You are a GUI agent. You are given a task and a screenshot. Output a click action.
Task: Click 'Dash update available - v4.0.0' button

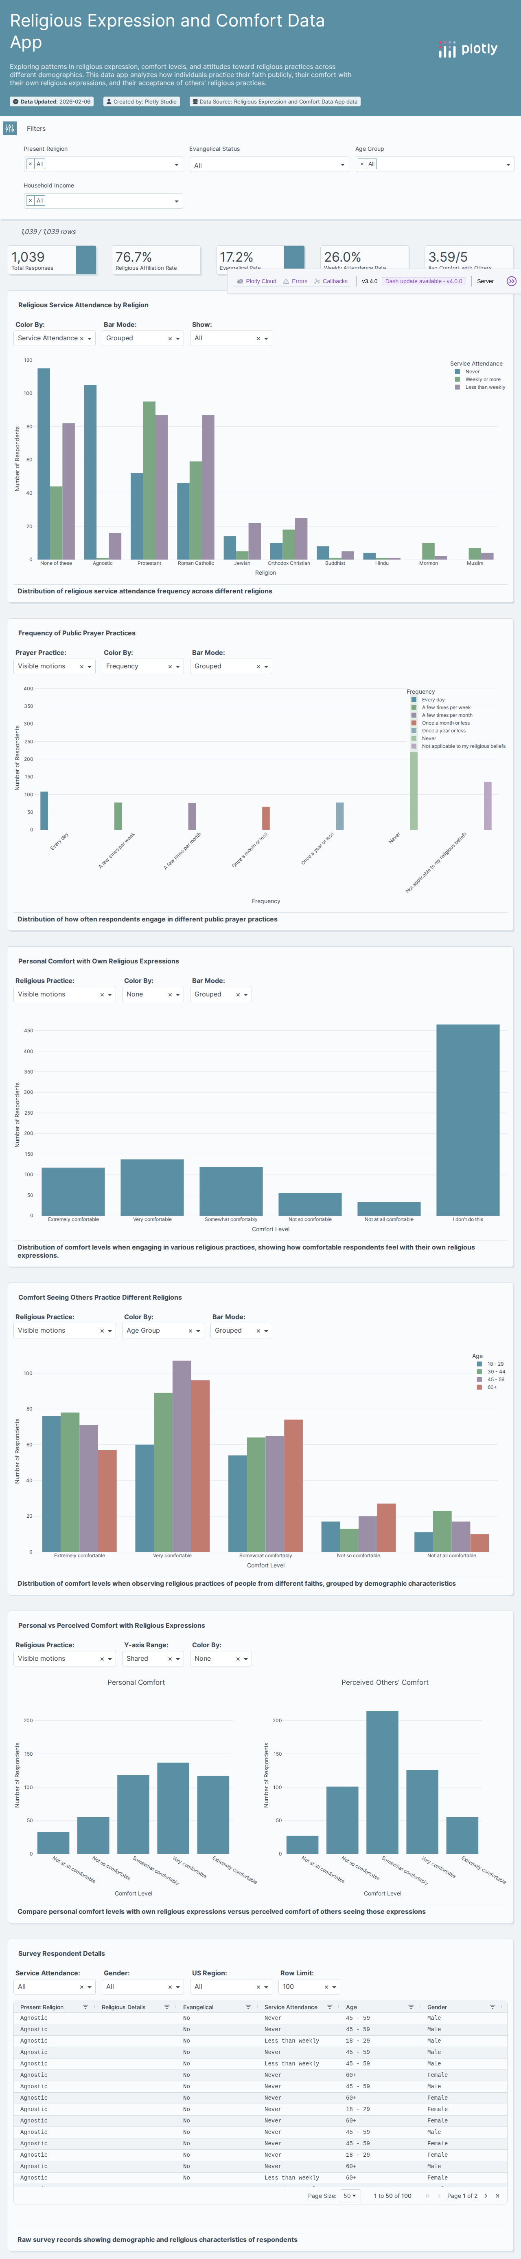click(x=424, y=282)
